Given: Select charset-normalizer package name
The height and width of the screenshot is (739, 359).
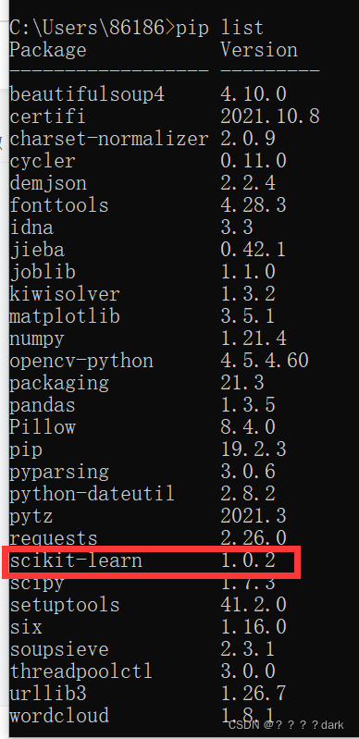Looking at the screenshot, I should click(109, 139).
